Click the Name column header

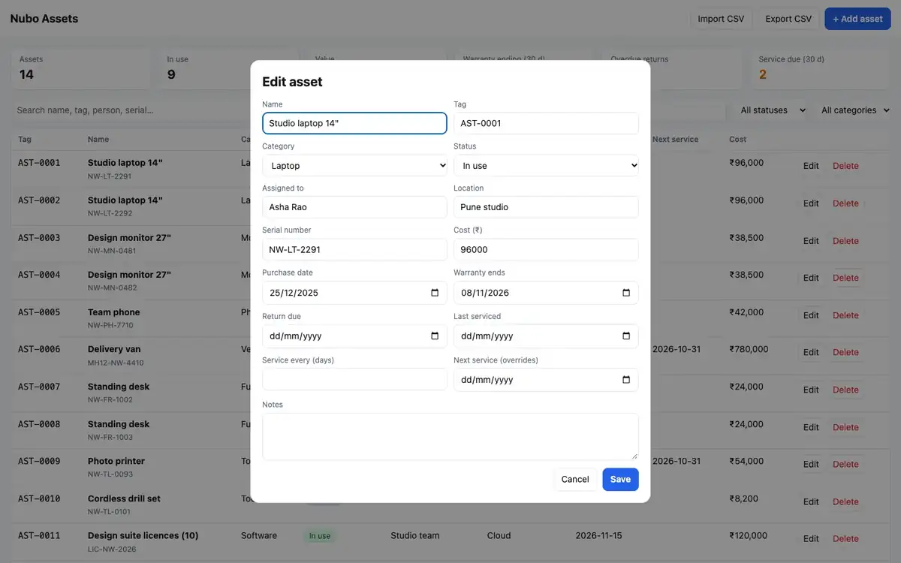click(x=98, y=140)
